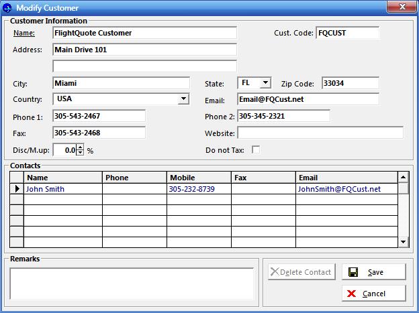Viewport: 419px width, 313px height.
Task: Click the Delete Contact button
Action: 300,271
